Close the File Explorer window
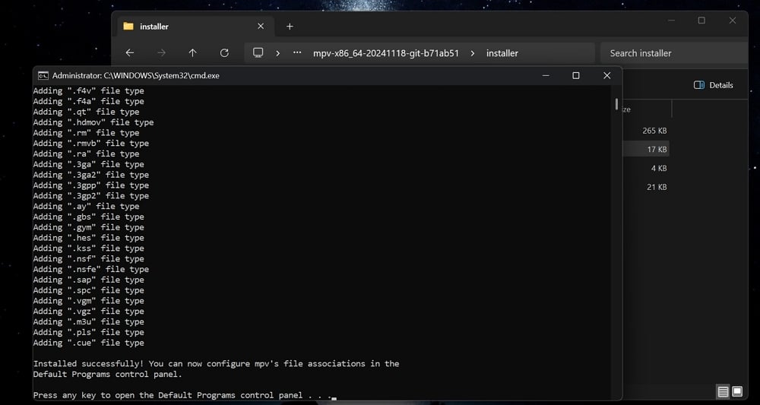760x405 pixels. tap(733, 21)
